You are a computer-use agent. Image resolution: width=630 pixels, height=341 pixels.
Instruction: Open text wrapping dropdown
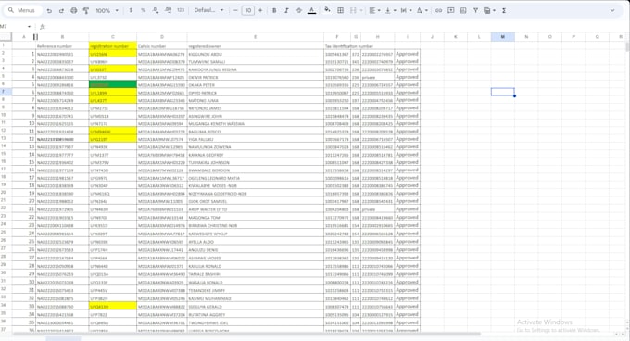pyautogui.click(x=406, y=10)
